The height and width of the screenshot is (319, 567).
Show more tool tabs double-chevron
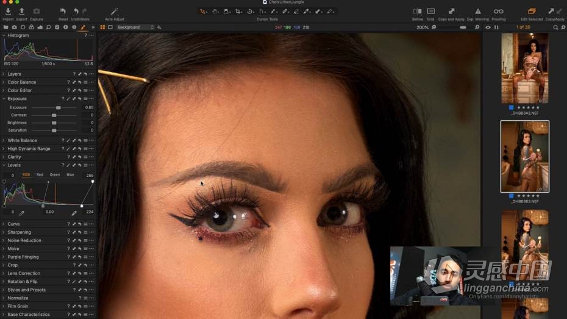pos(93,27)
